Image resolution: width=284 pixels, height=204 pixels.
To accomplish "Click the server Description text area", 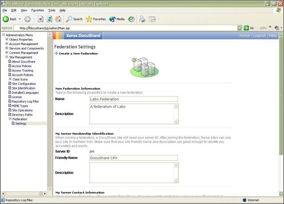I will 134,173.
